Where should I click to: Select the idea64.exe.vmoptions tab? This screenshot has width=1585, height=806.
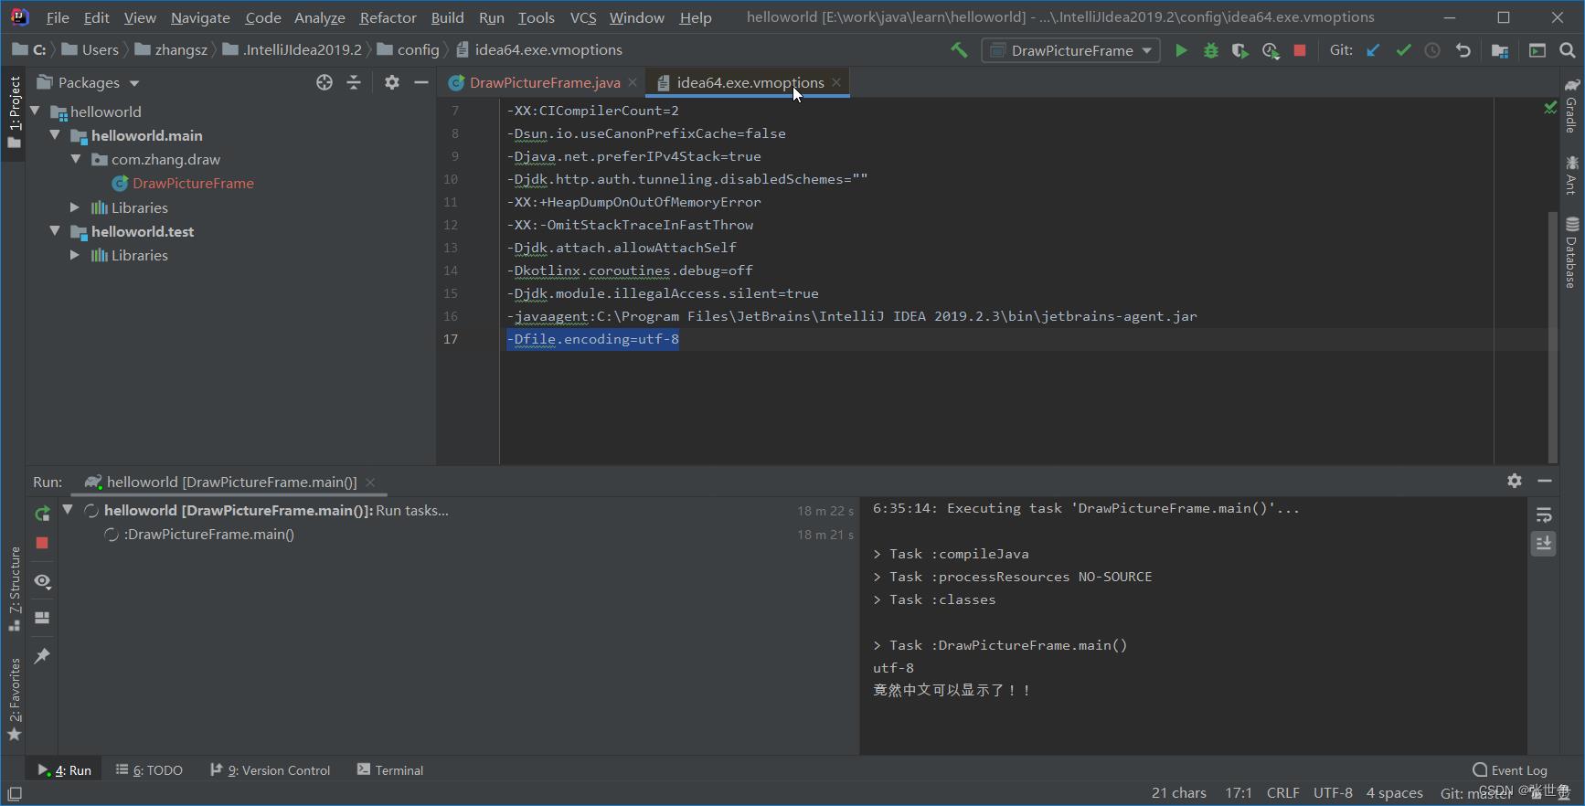(750, 82)
